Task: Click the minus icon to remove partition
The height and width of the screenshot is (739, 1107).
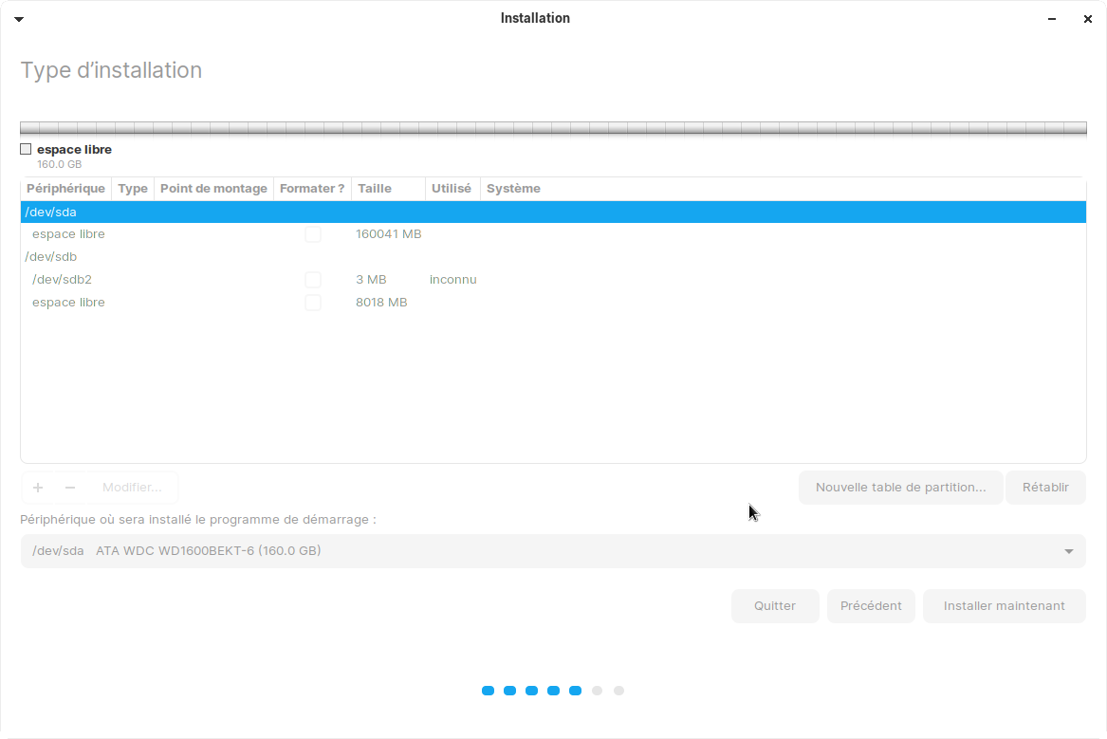Action: click(69, 488)
